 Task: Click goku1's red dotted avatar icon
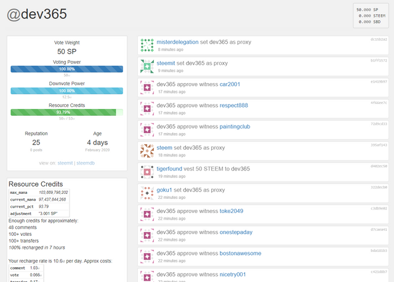tap(147, 193)
